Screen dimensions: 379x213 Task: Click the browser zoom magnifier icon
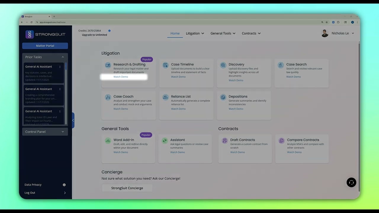coord(322,22)
